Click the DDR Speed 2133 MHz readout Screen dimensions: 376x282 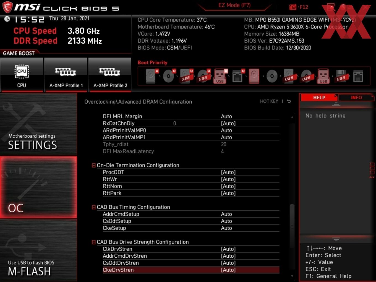(x=58, y=41)
